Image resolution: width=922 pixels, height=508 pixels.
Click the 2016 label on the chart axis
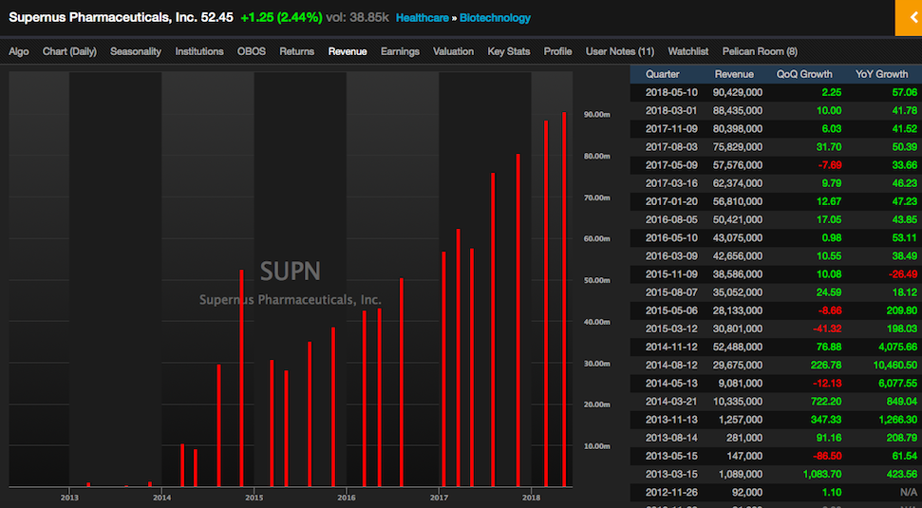[347, 498]
